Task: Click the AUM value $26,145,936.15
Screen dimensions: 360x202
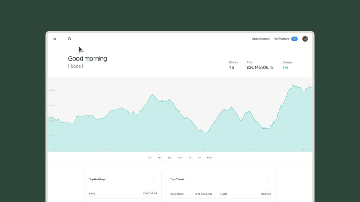Action: tap(260, 68)
